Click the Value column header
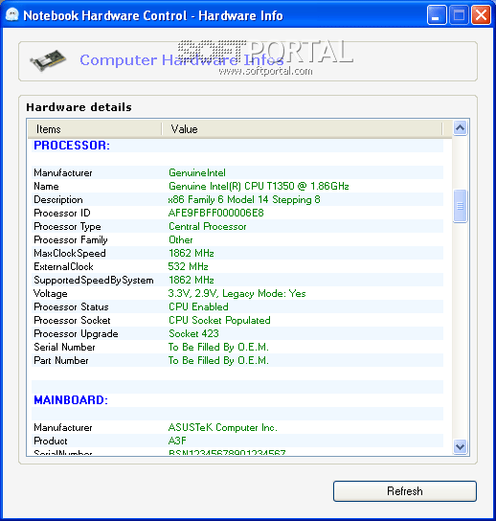The width and height of the screenshot is (496, 521). point(302,129)
